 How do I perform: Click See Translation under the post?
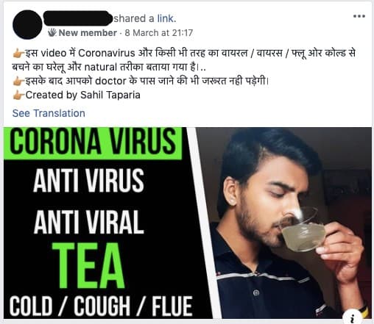[x=49, y=113]
